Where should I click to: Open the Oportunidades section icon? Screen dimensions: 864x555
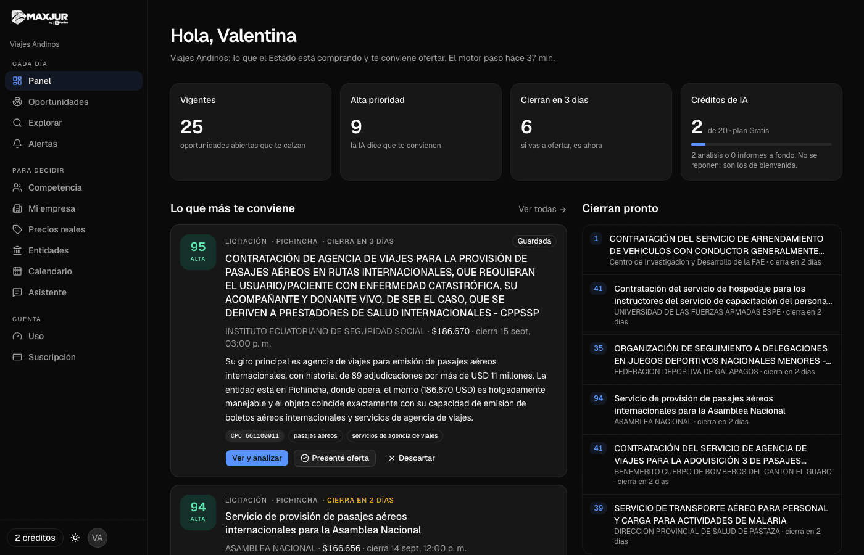click(x=17, y=102)
